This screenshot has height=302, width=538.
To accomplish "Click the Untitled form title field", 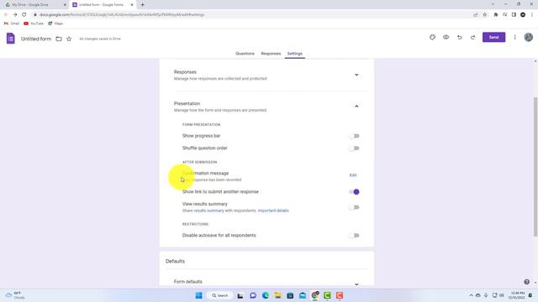I will [x=36, y=39].
